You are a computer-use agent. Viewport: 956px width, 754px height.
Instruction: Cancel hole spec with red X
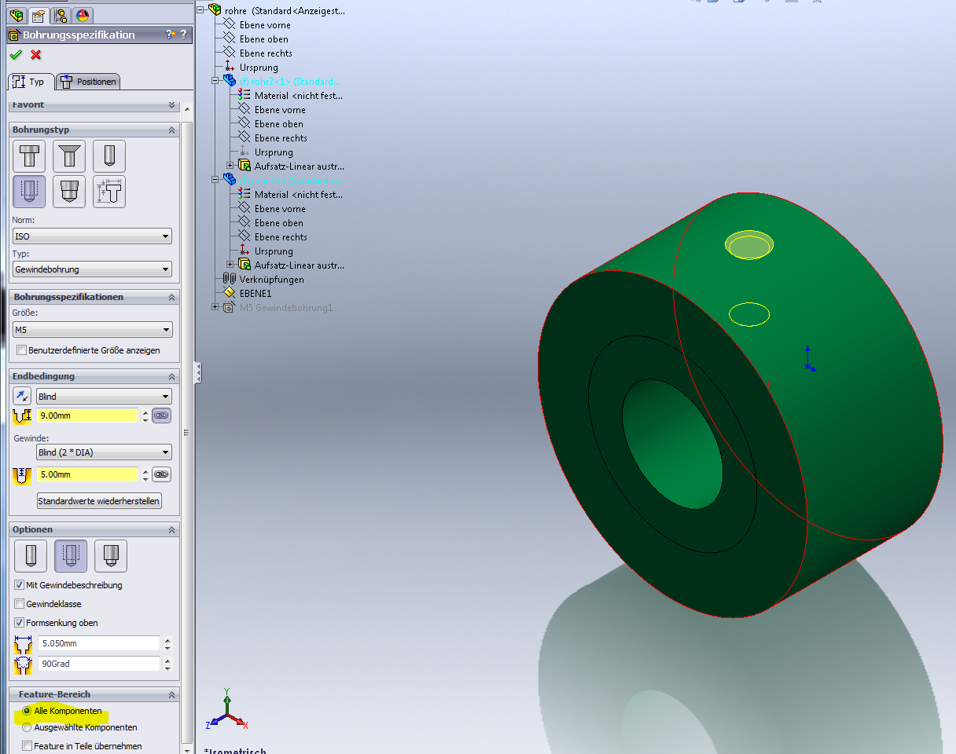(x=35, y=55)
